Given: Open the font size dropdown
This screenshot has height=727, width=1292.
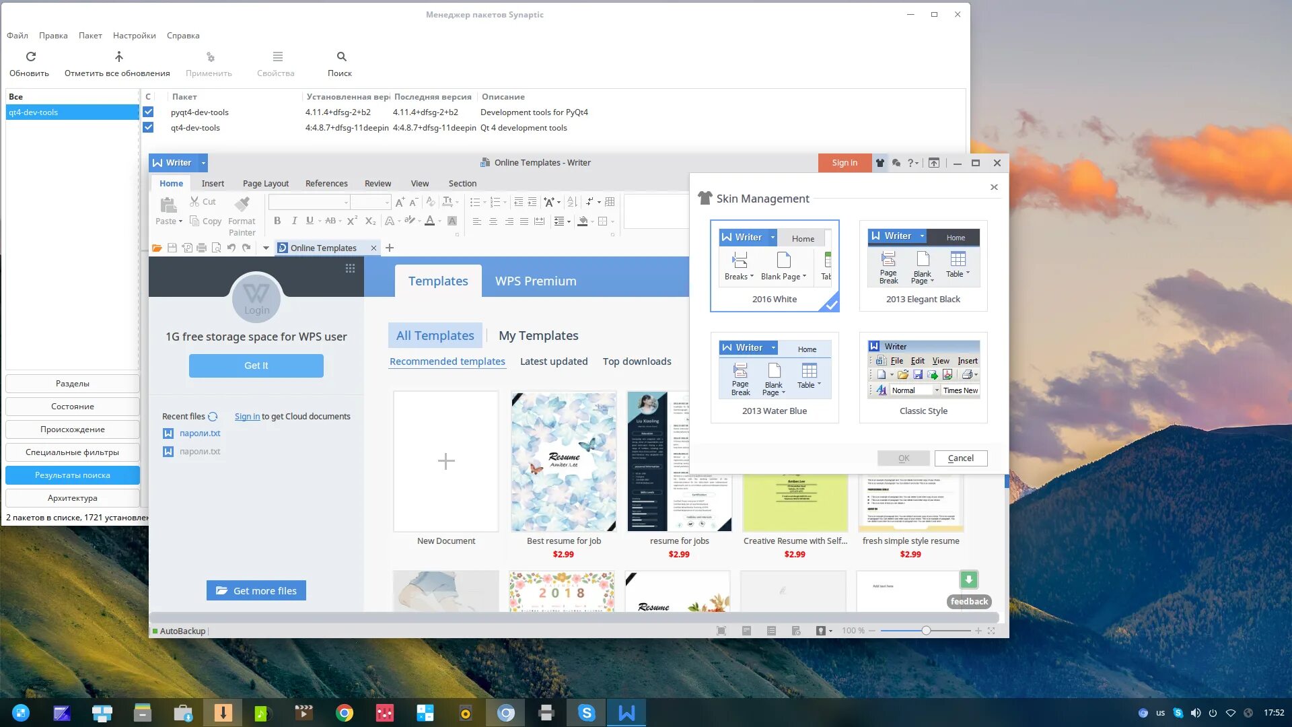Looking at the screenshot, I should click(x=387, y=202).
